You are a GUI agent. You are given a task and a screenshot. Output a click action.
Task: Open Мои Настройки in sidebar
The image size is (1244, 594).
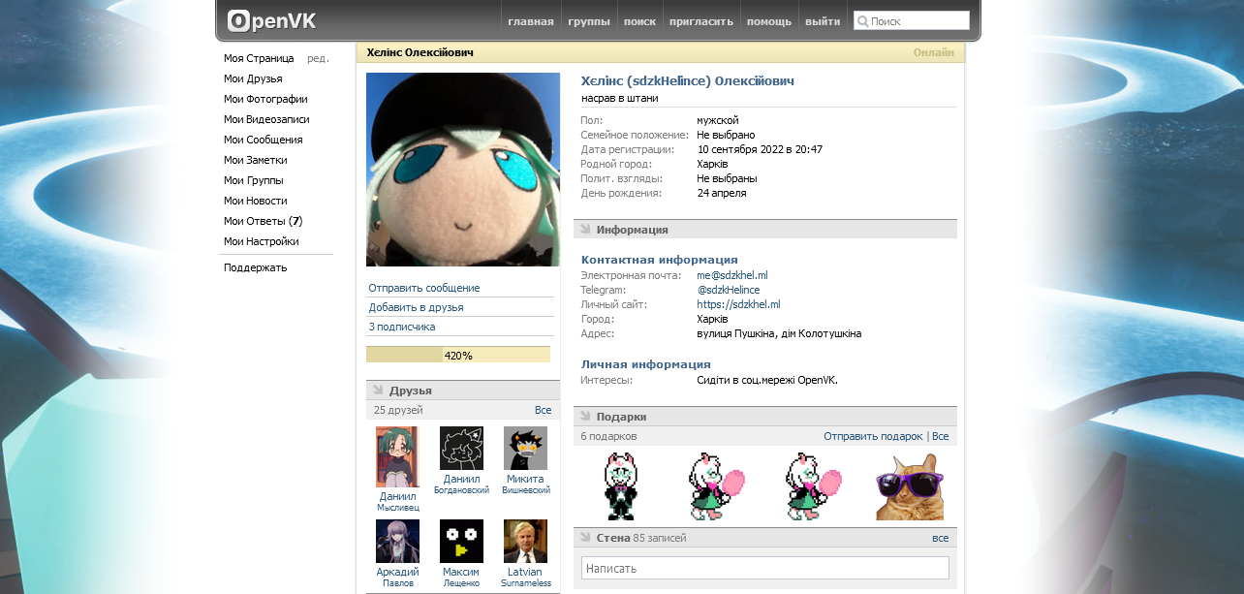click(x=261, y=241)
